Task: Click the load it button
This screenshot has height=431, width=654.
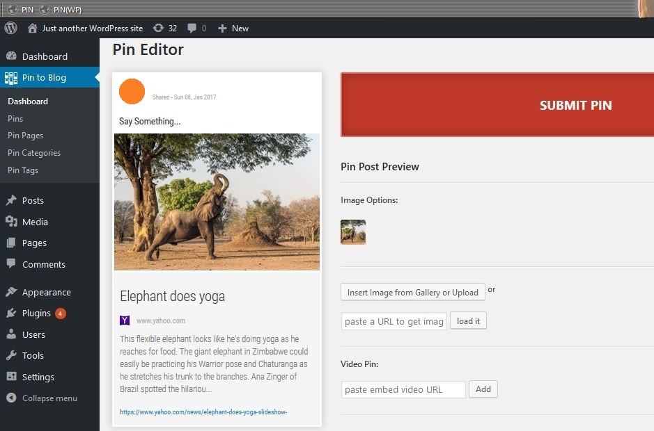Action: 469,321
